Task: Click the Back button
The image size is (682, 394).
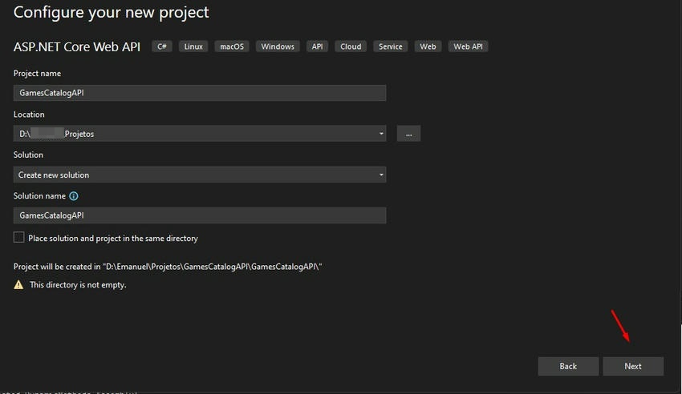Action: [568, 366]
